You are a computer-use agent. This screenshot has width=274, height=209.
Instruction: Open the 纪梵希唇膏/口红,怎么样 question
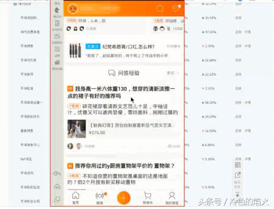click(x=129, y=47)
